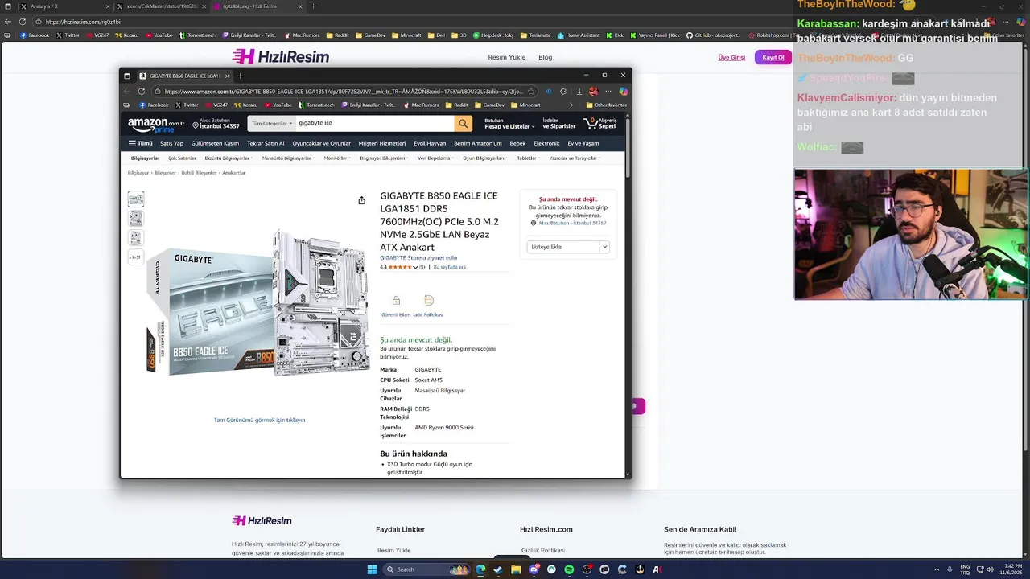Expand the product star rating chevron
The width and height of the screenshot is (1030, 579).
coord(415,267)
